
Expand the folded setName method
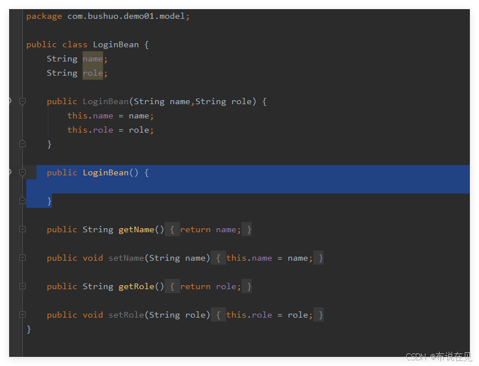tap(22, 258)
